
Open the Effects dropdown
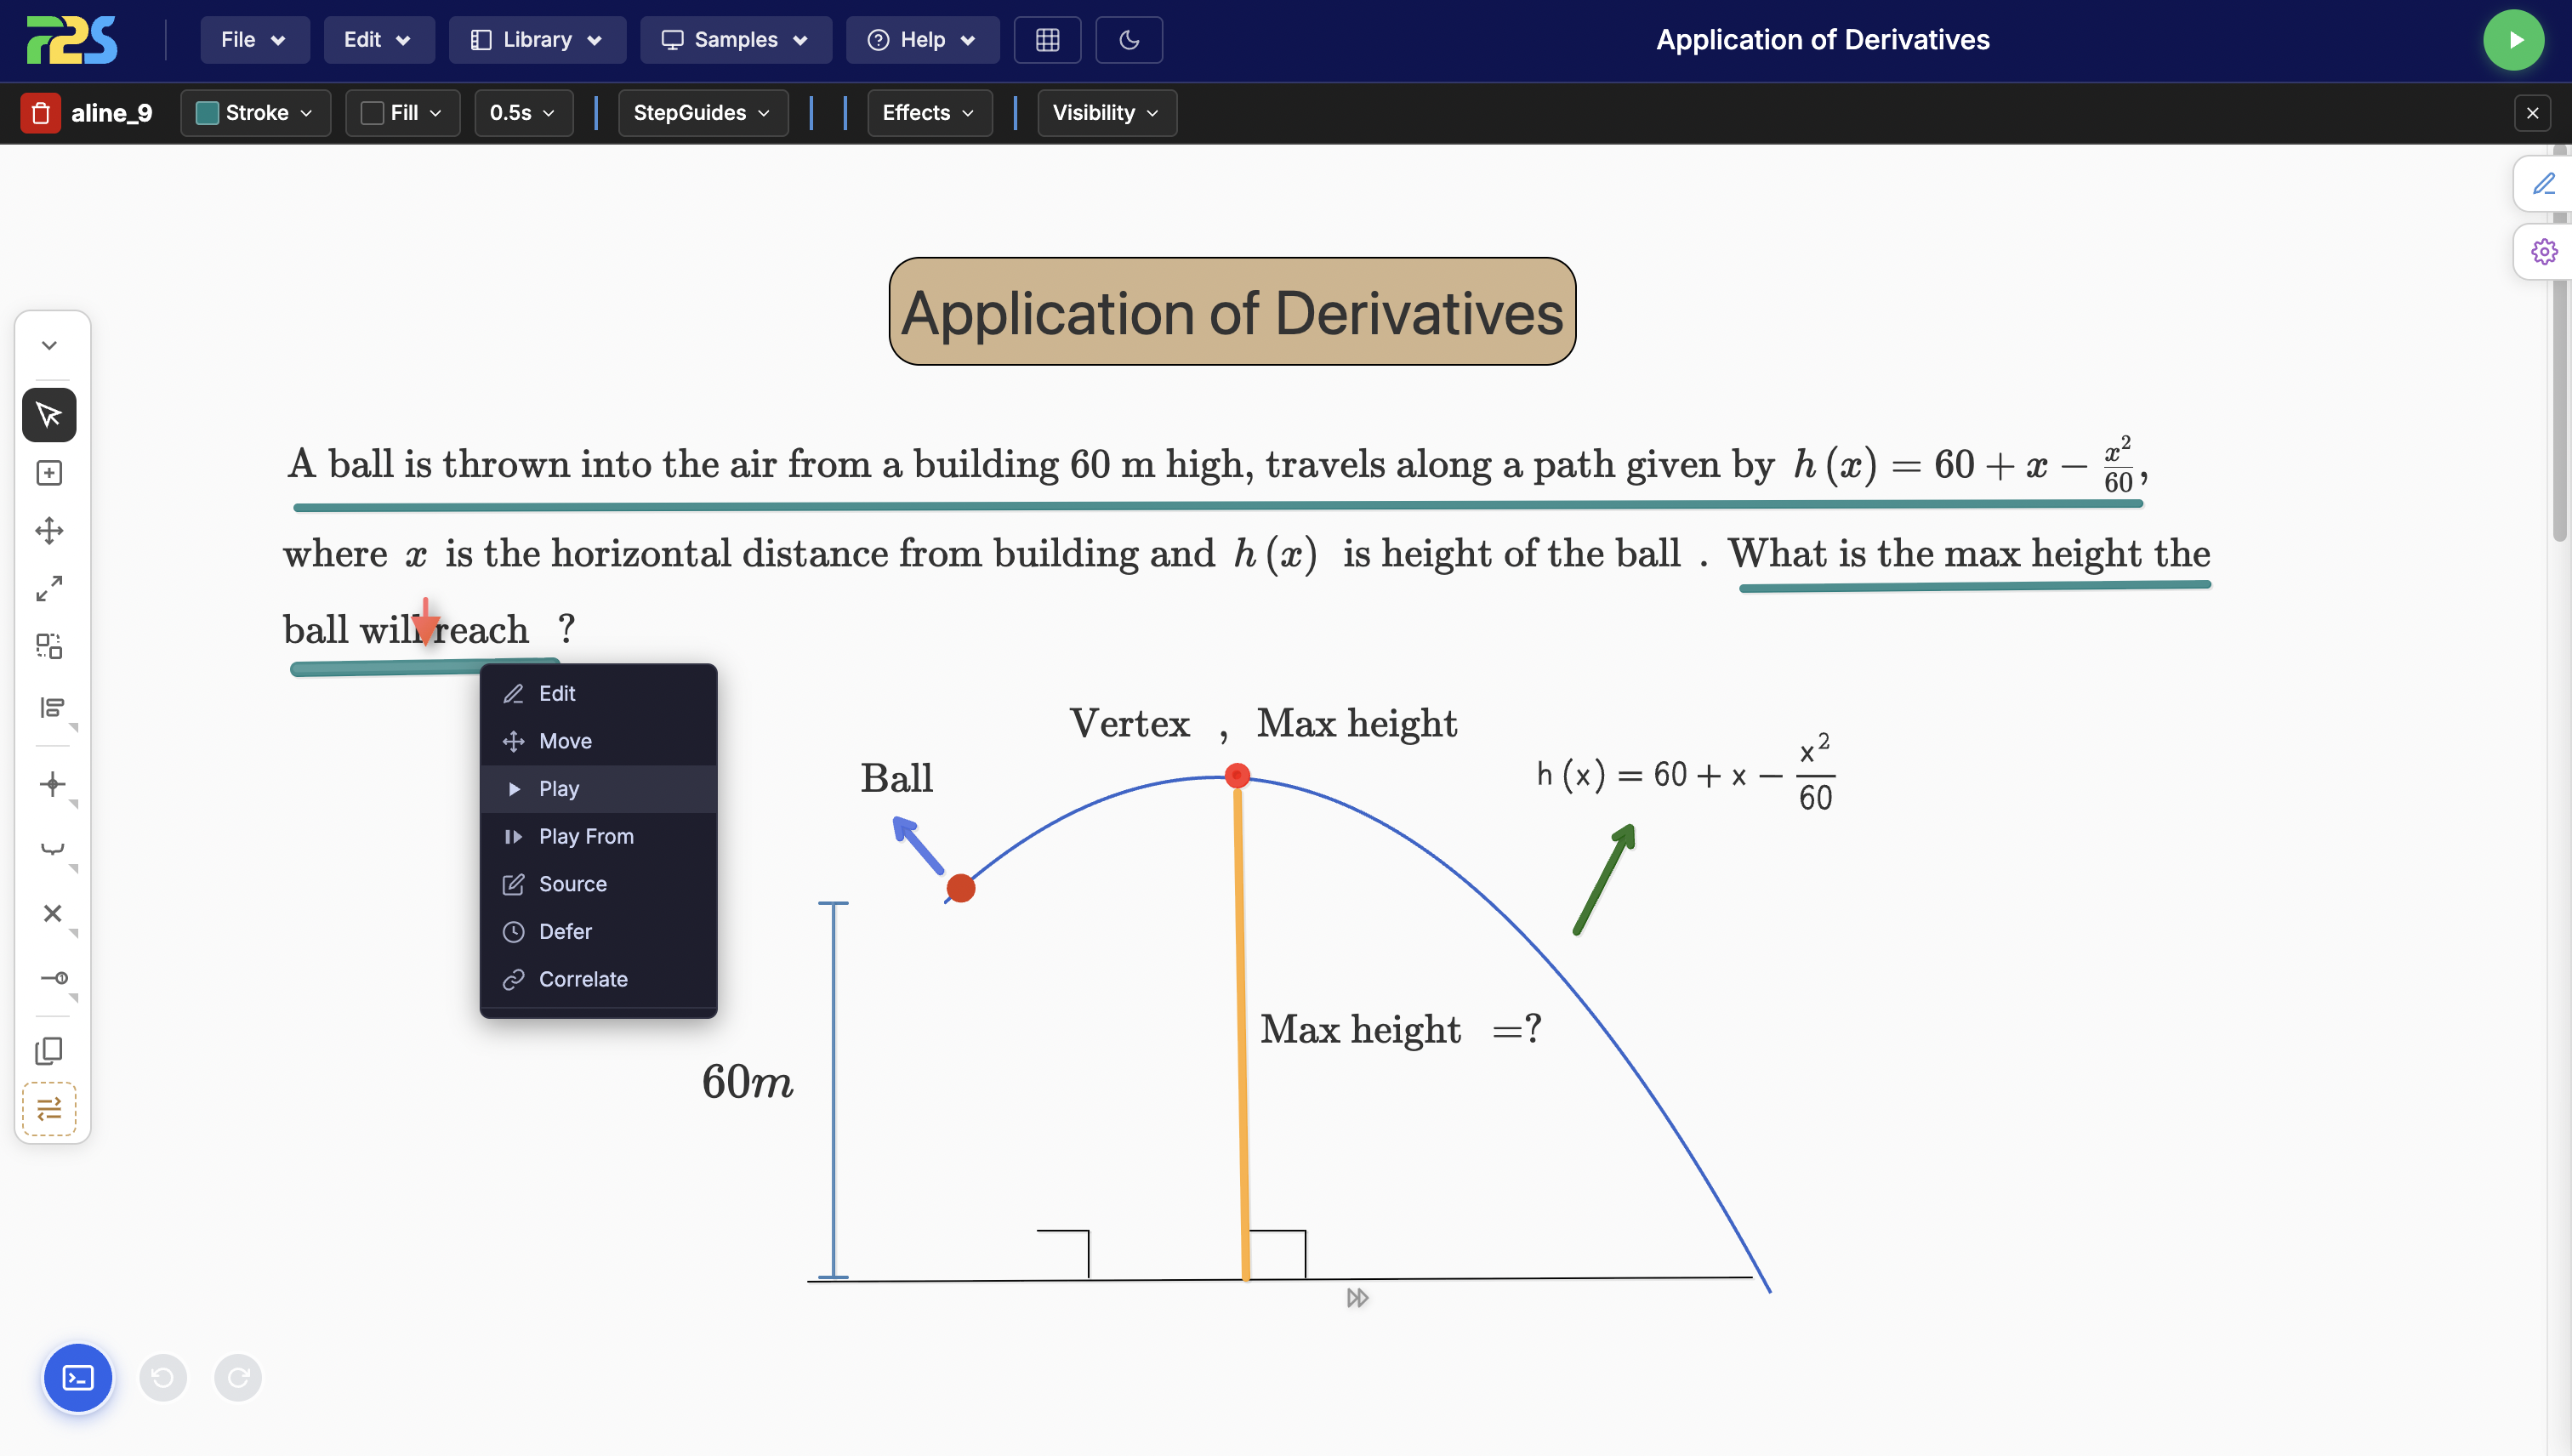coord(929,113)
